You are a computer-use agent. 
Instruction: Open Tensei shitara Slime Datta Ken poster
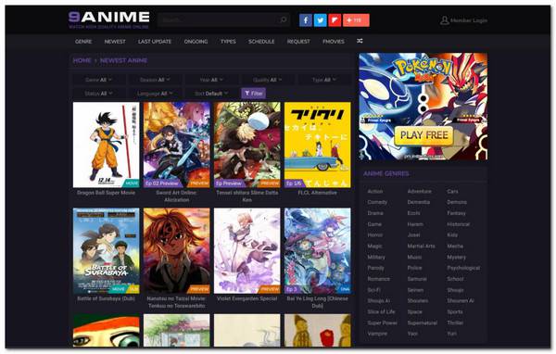point(247,145)
